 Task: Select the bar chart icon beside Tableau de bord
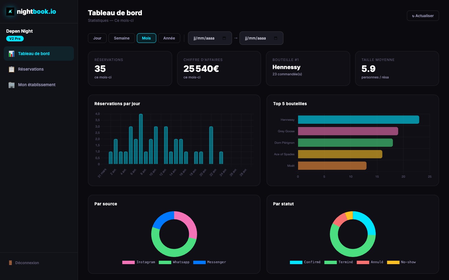pyautogui.click(x=12, y=54)
